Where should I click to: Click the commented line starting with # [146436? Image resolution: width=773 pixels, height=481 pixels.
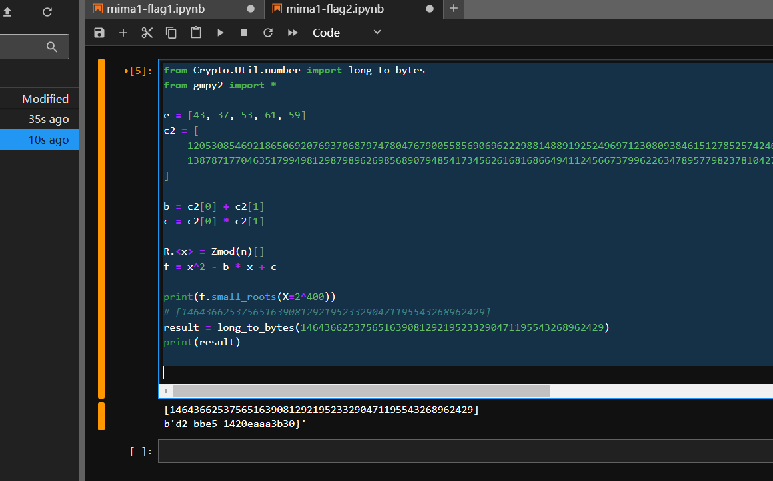click(x=327, y=312)
